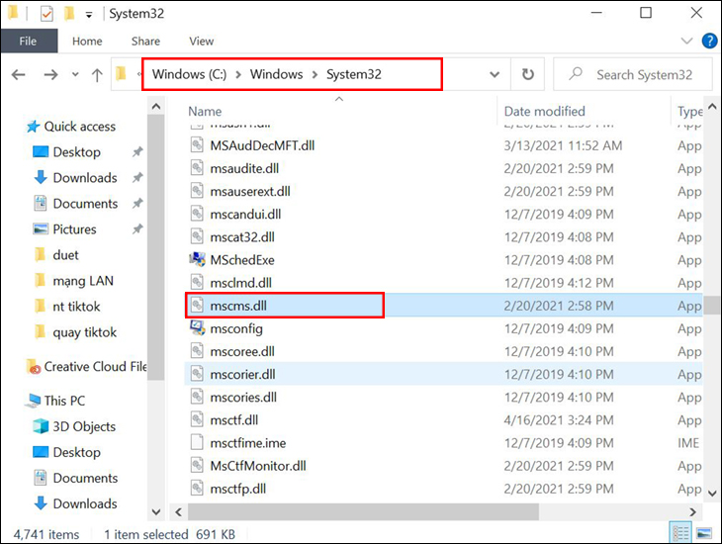The height and width of the screenshot is (544, 722).
Task: Click the file list vertical scrollbar down arrow
Action: (712, 493)
